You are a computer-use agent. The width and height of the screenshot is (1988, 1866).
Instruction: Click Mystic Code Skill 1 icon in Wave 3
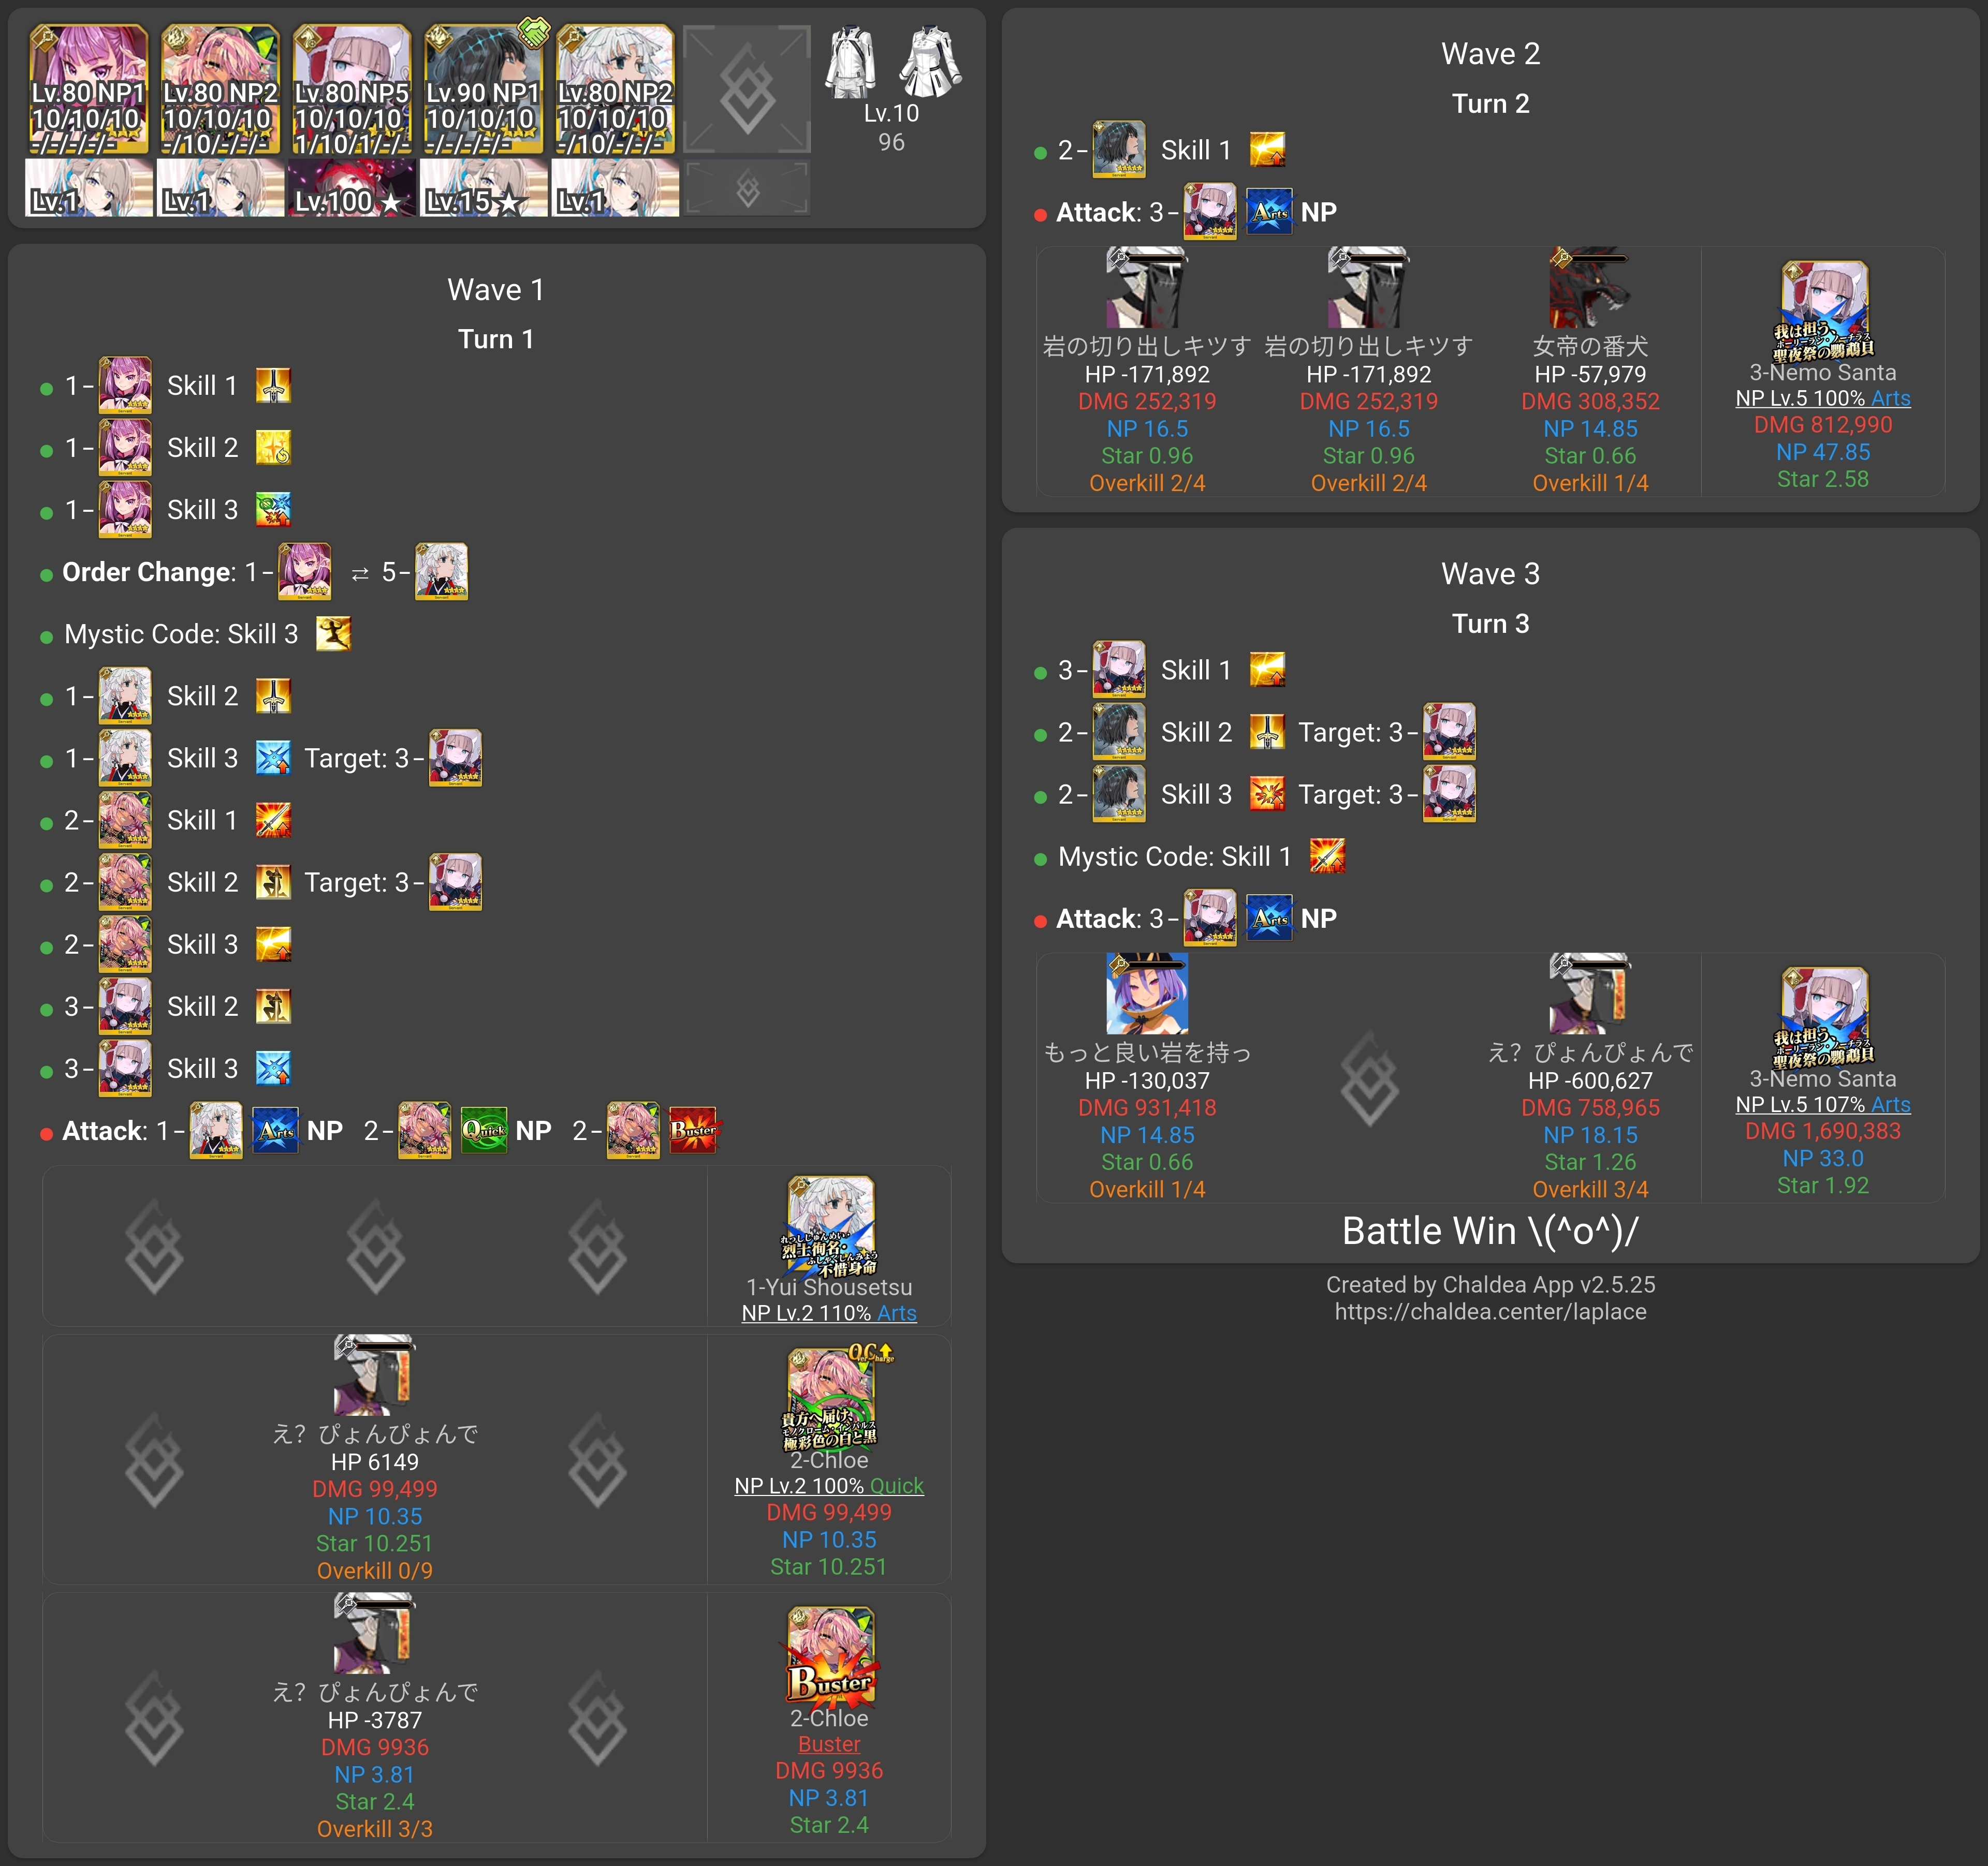click(1327, 856)
